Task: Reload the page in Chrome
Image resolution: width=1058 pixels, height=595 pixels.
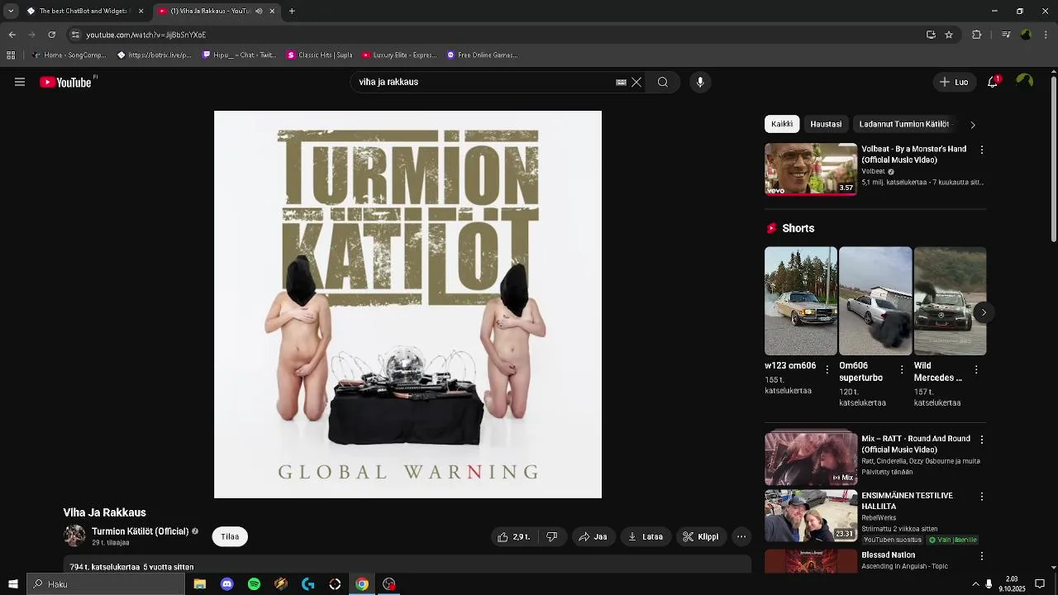Action: point(51,35)
